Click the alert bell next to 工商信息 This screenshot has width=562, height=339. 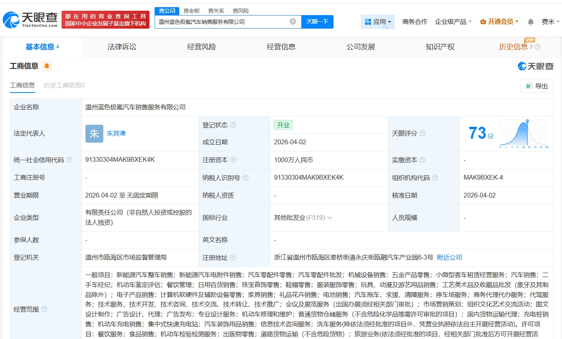(46, 66)
